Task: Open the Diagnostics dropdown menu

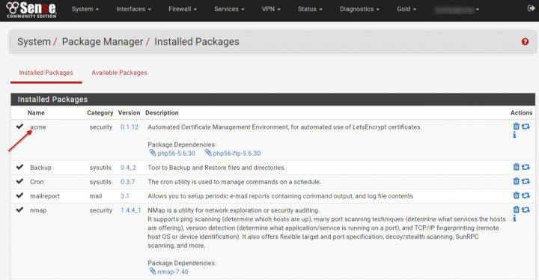Action: [359, 9]
